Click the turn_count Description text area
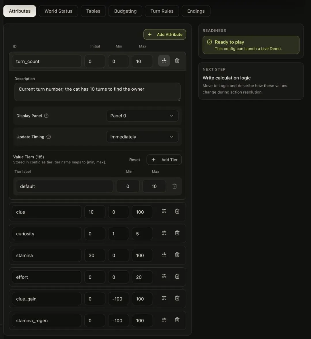The image size is (311, 339). [x=97, y=92]
